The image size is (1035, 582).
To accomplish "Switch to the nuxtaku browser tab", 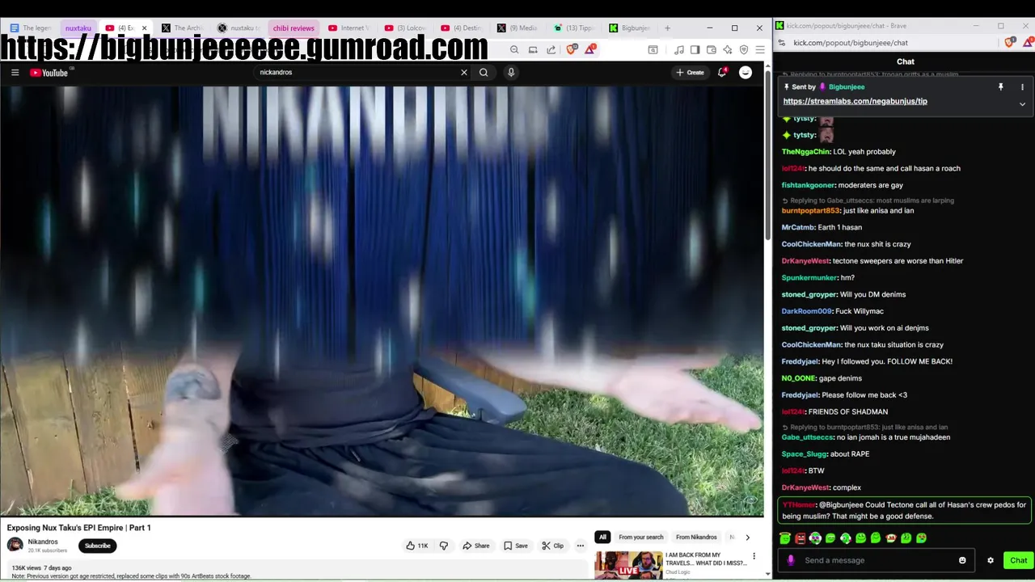I will coord(78,28).
